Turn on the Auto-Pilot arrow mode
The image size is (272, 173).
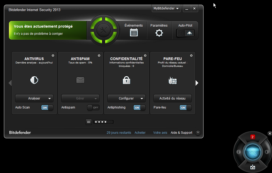point(190,33)
